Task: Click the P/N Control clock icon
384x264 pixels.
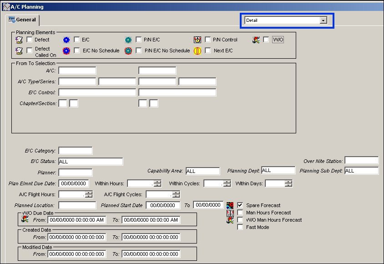Action: pyautogui.click(x=197, y=40)
